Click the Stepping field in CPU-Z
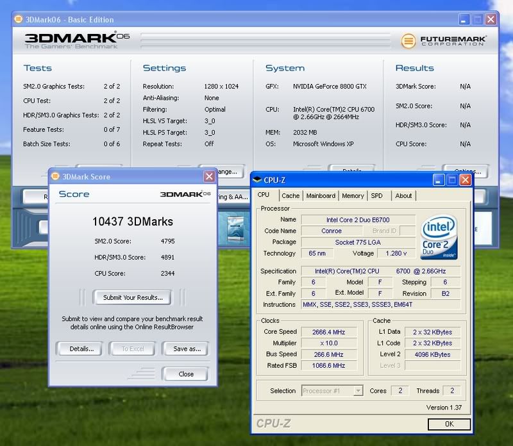 (446, 282)
